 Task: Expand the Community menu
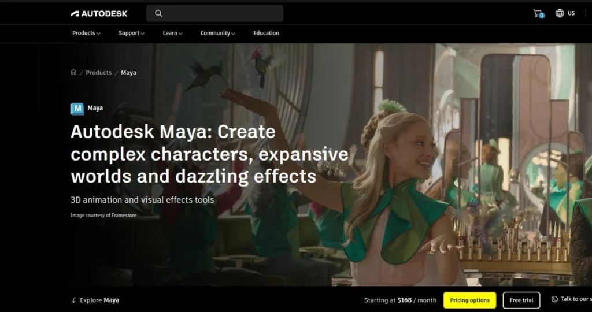pyautogui.click(x=217, y=33)
